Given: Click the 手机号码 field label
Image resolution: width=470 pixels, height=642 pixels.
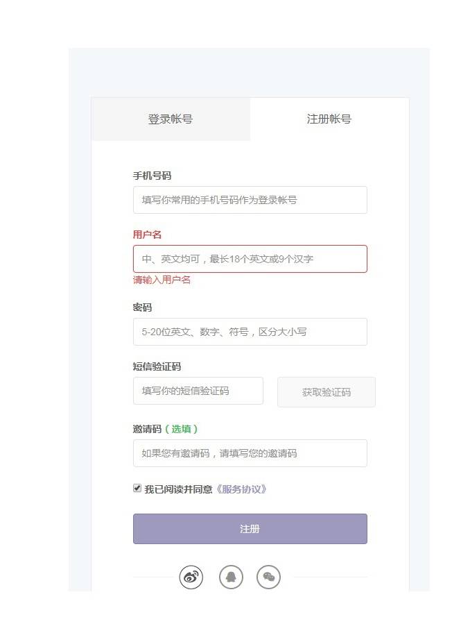Looking at the screenshot, I should coord(152,176).
